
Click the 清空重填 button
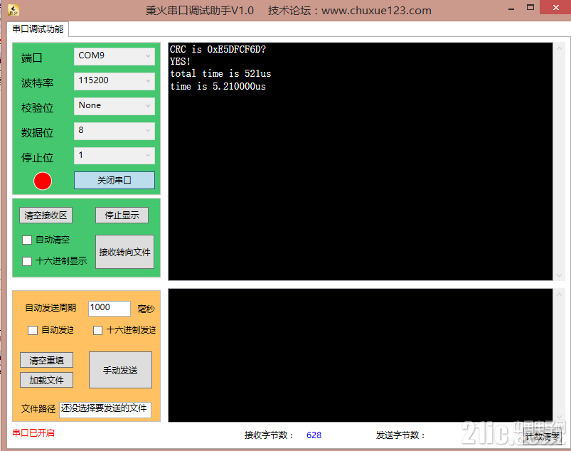[x=47, y=360]
